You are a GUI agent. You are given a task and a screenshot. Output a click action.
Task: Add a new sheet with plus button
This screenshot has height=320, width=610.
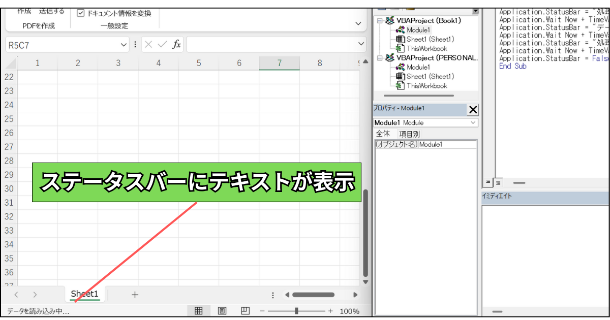135,295
